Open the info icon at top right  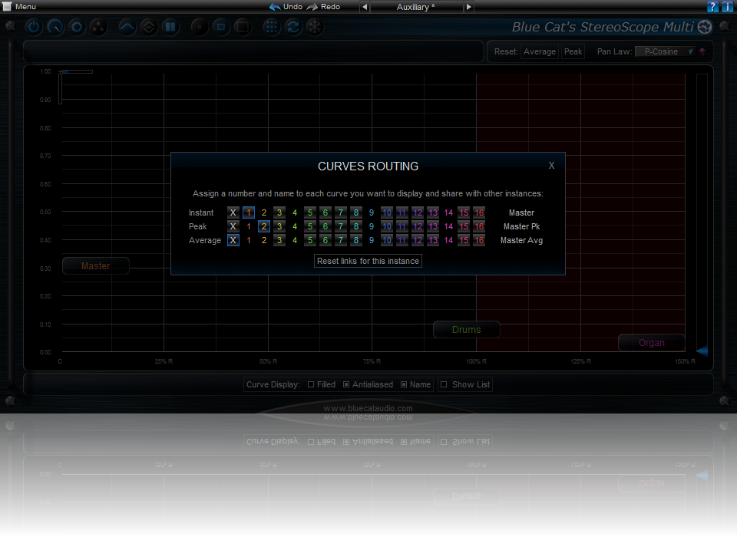[x=728, y=7]
